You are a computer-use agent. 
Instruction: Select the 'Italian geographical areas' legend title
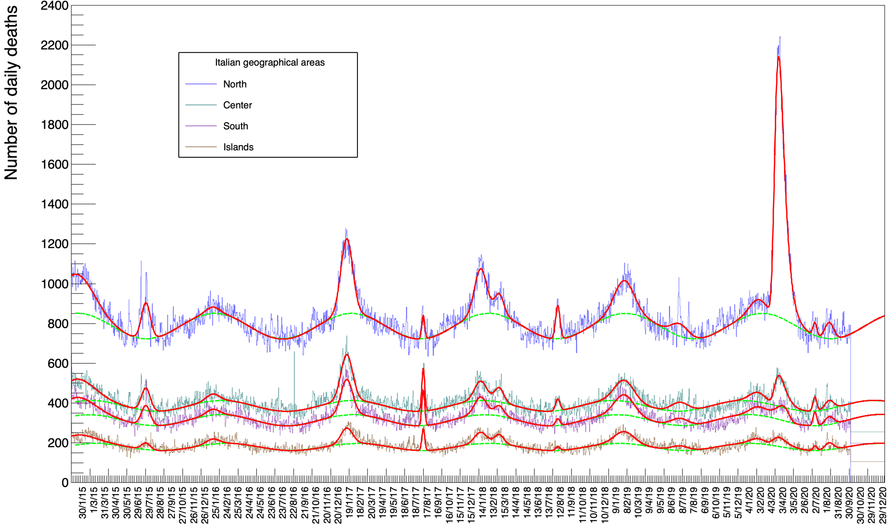[270, 62]
